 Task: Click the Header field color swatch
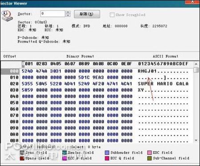(x=65, y=153)
